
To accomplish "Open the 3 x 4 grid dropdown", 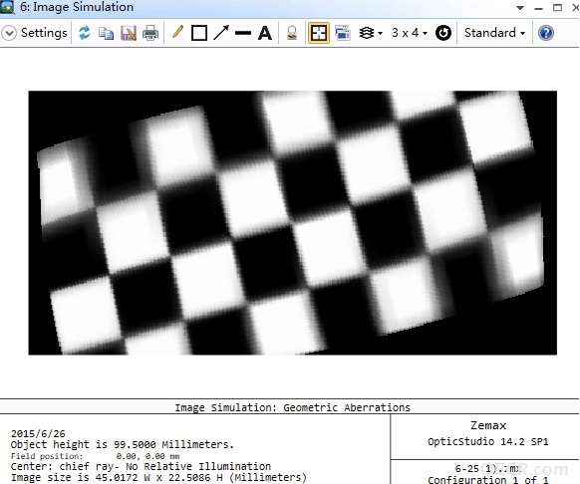I will coord(410,33).
